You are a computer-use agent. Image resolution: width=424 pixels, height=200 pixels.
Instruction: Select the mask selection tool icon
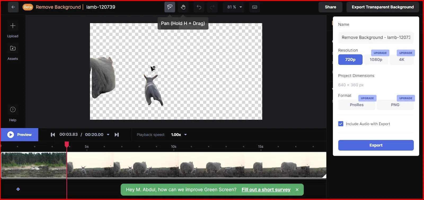coord(170,7)
